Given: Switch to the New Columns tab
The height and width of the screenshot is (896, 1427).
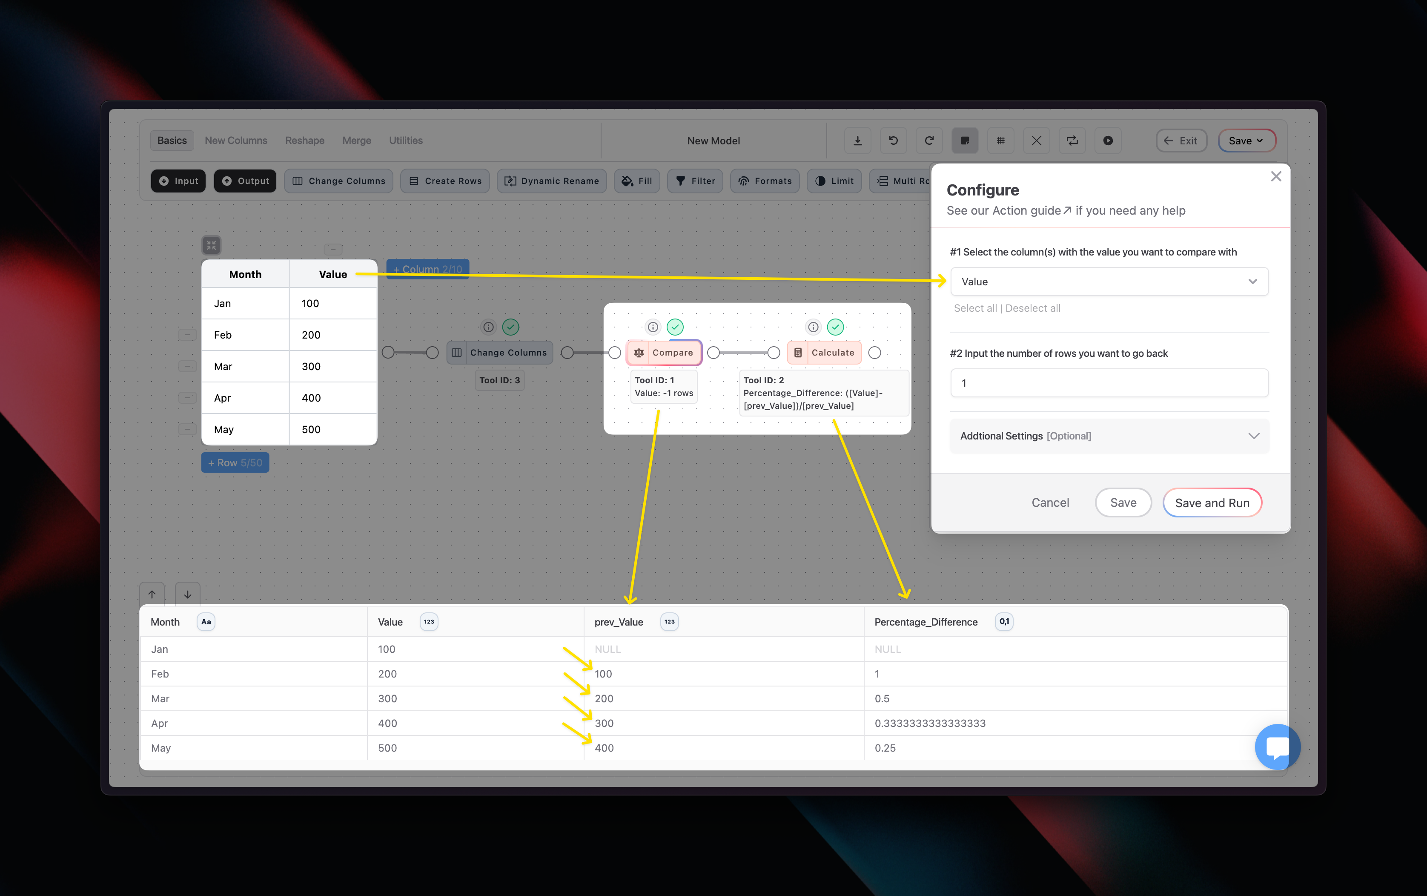Looking at the screenshot, I should [x=236, y=141].
